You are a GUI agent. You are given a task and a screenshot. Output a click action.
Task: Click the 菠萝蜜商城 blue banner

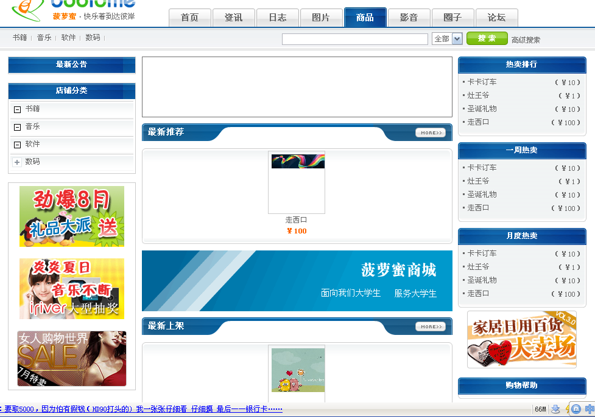(297, 281)
